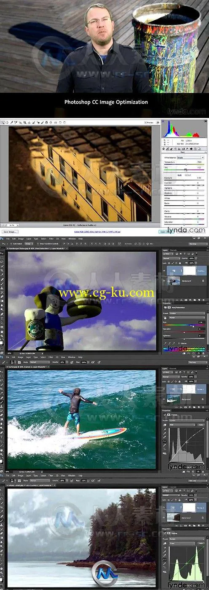Click Save Image button in Camera Raw
The image size is (209, 590).
click(x=10, y=231)
